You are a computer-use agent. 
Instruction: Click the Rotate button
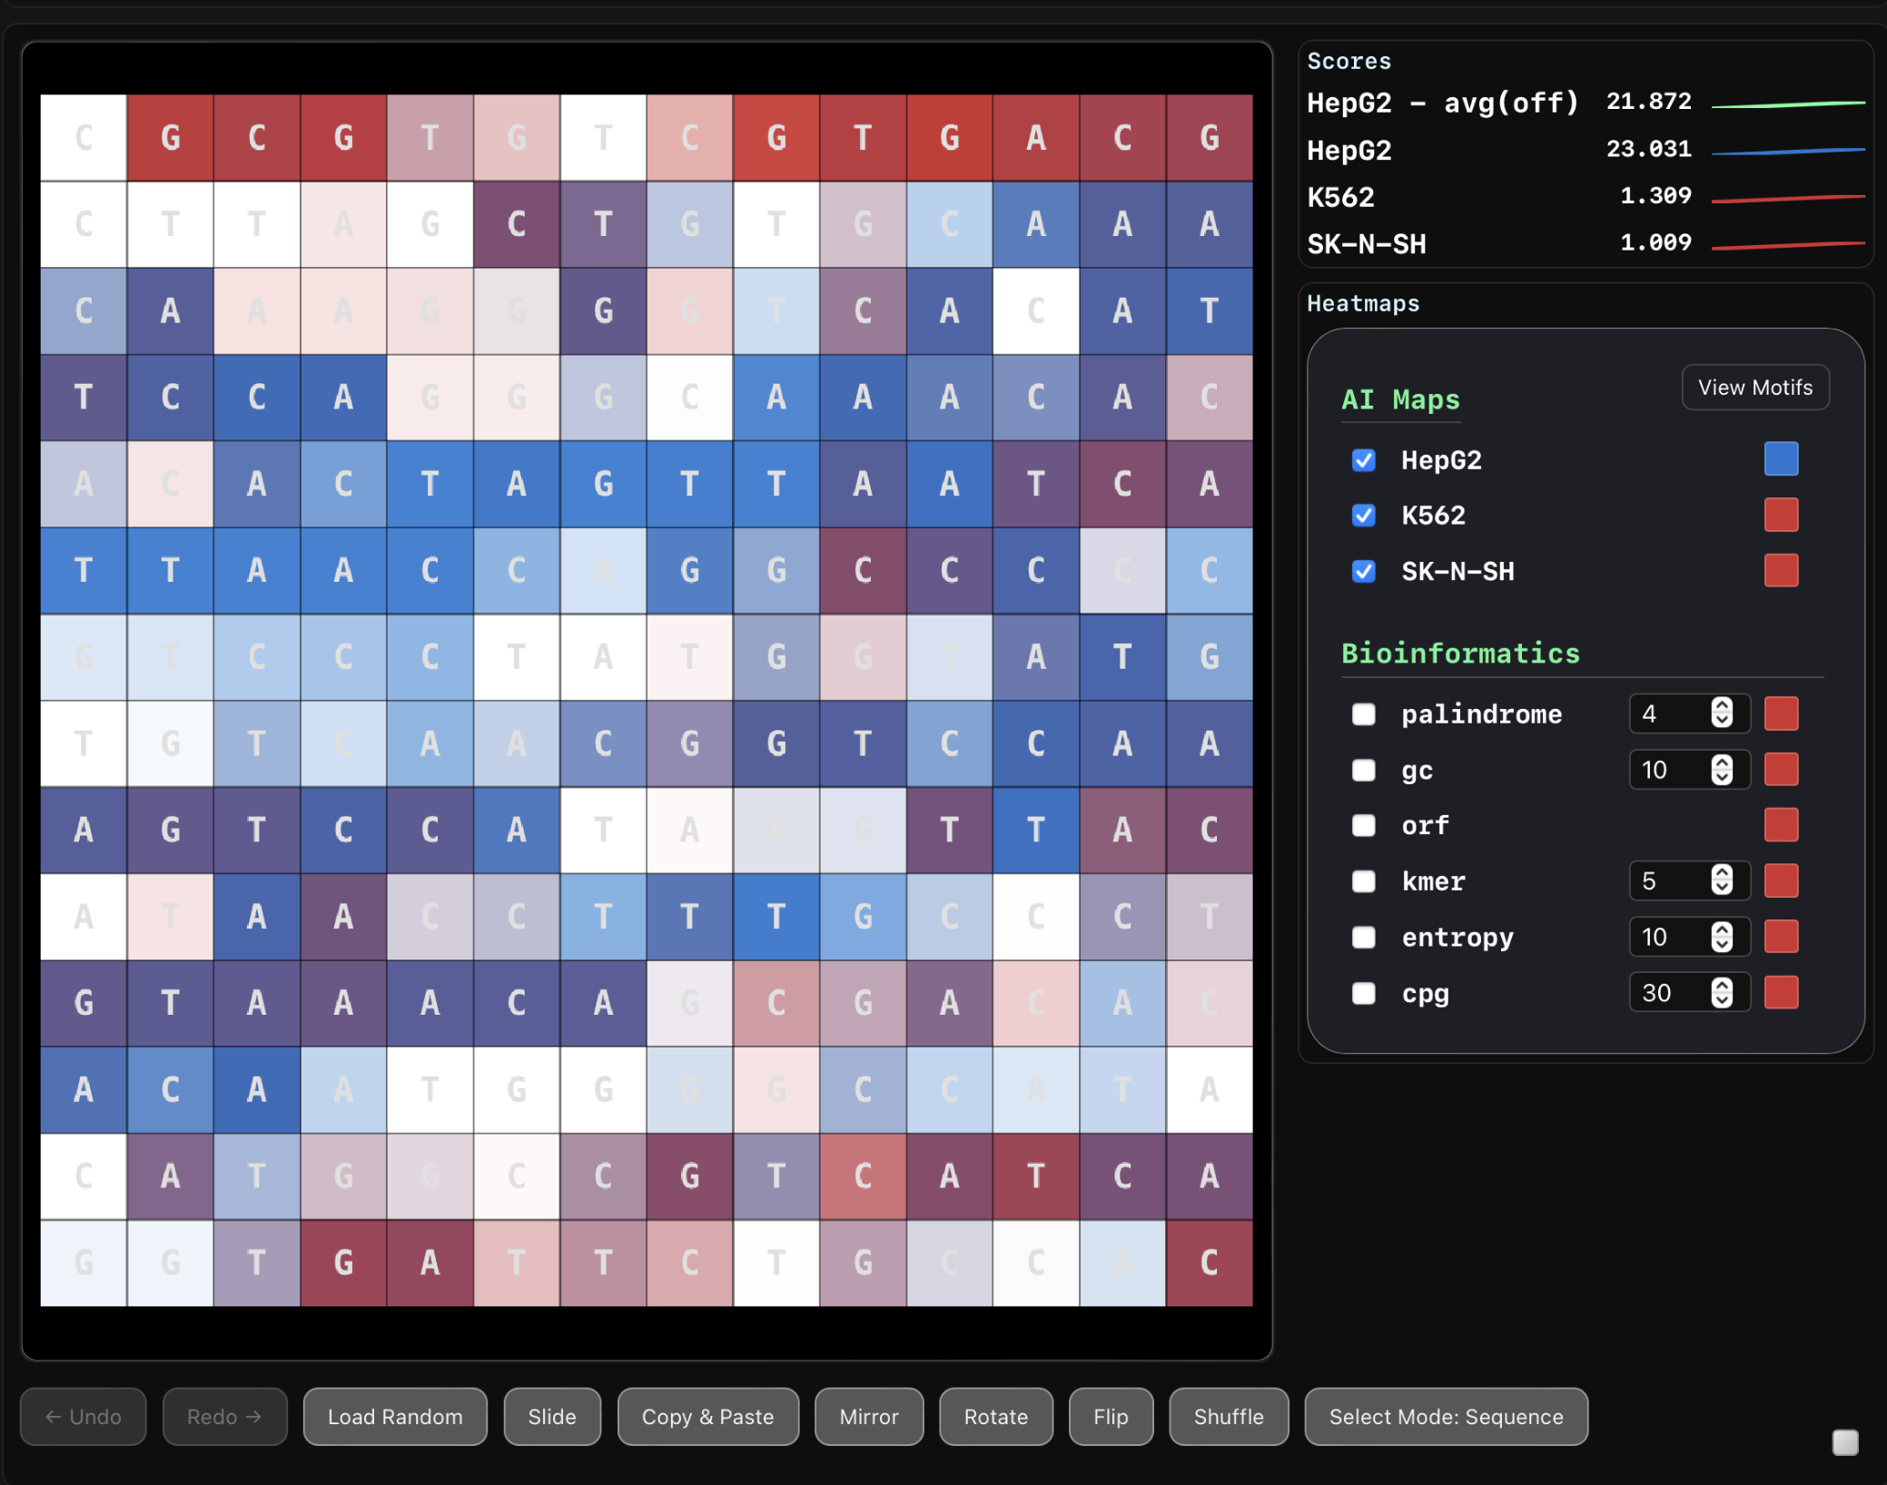pos(995,1416)
